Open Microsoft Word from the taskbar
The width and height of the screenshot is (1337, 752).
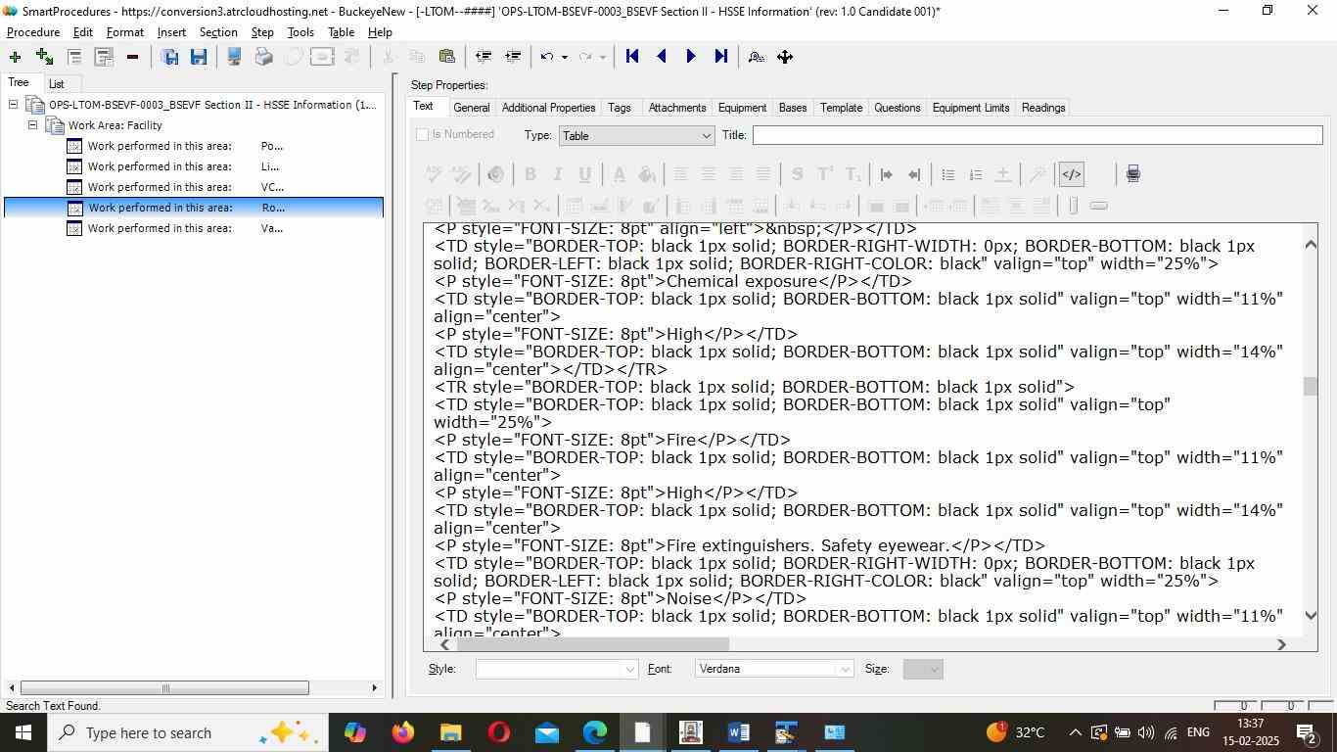pyautogui.click(x=739, y=732)
